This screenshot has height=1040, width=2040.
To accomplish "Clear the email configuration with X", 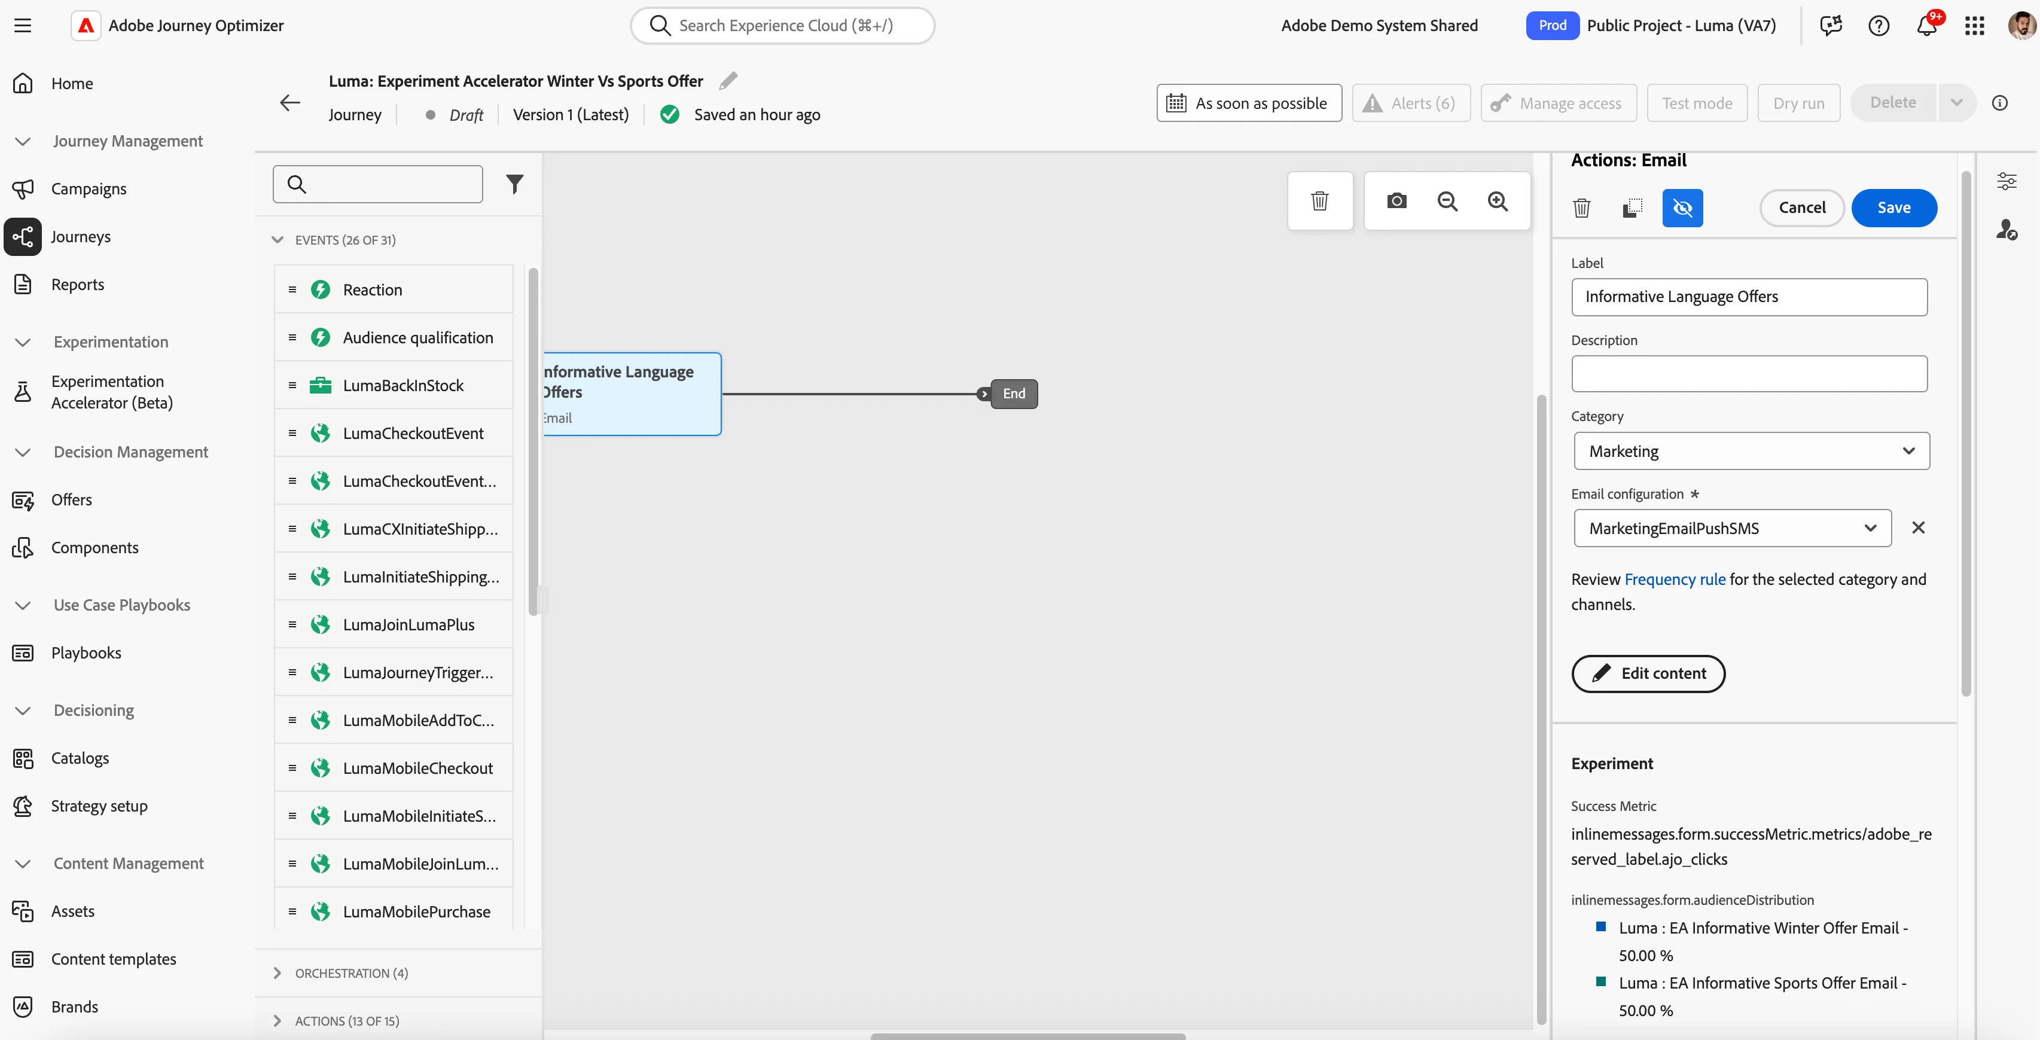I will tap(1918, 528).
